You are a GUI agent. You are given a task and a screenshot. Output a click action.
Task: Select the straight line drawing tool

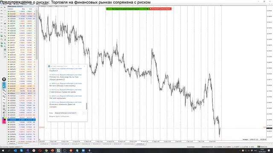[x=4, y=93]
